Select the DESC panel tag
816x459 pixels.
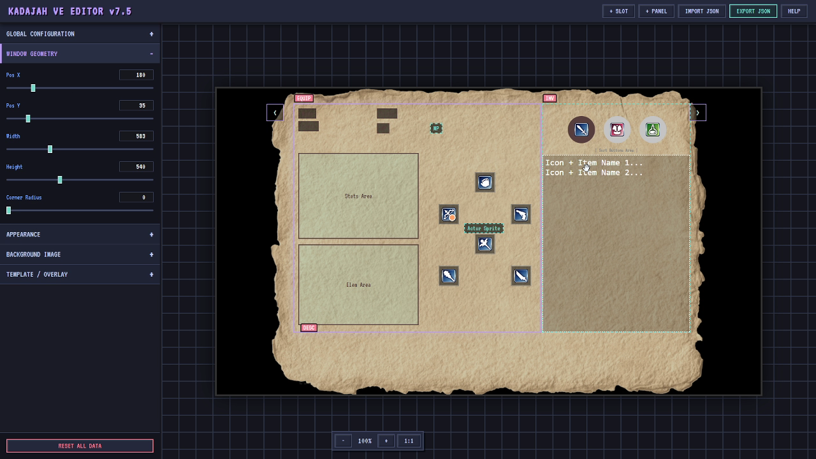pyautogui.click(x=309, y=328)
